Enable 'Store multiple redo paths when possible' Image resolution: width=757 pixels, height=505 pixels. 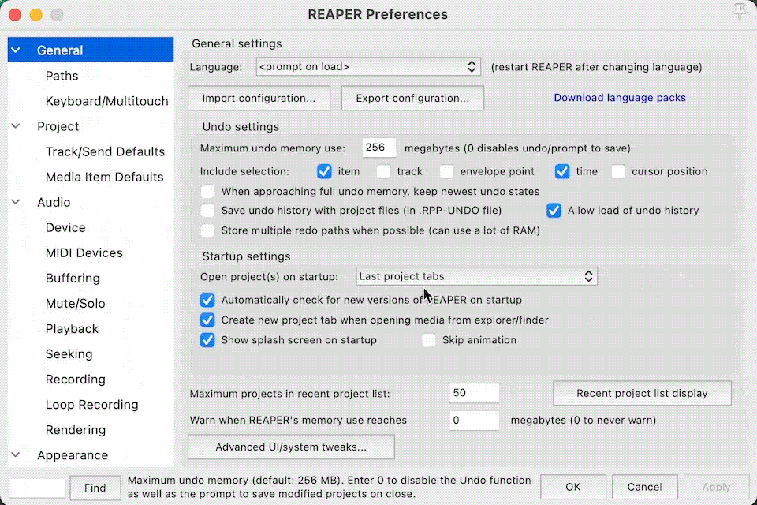(x=207, y=230)
